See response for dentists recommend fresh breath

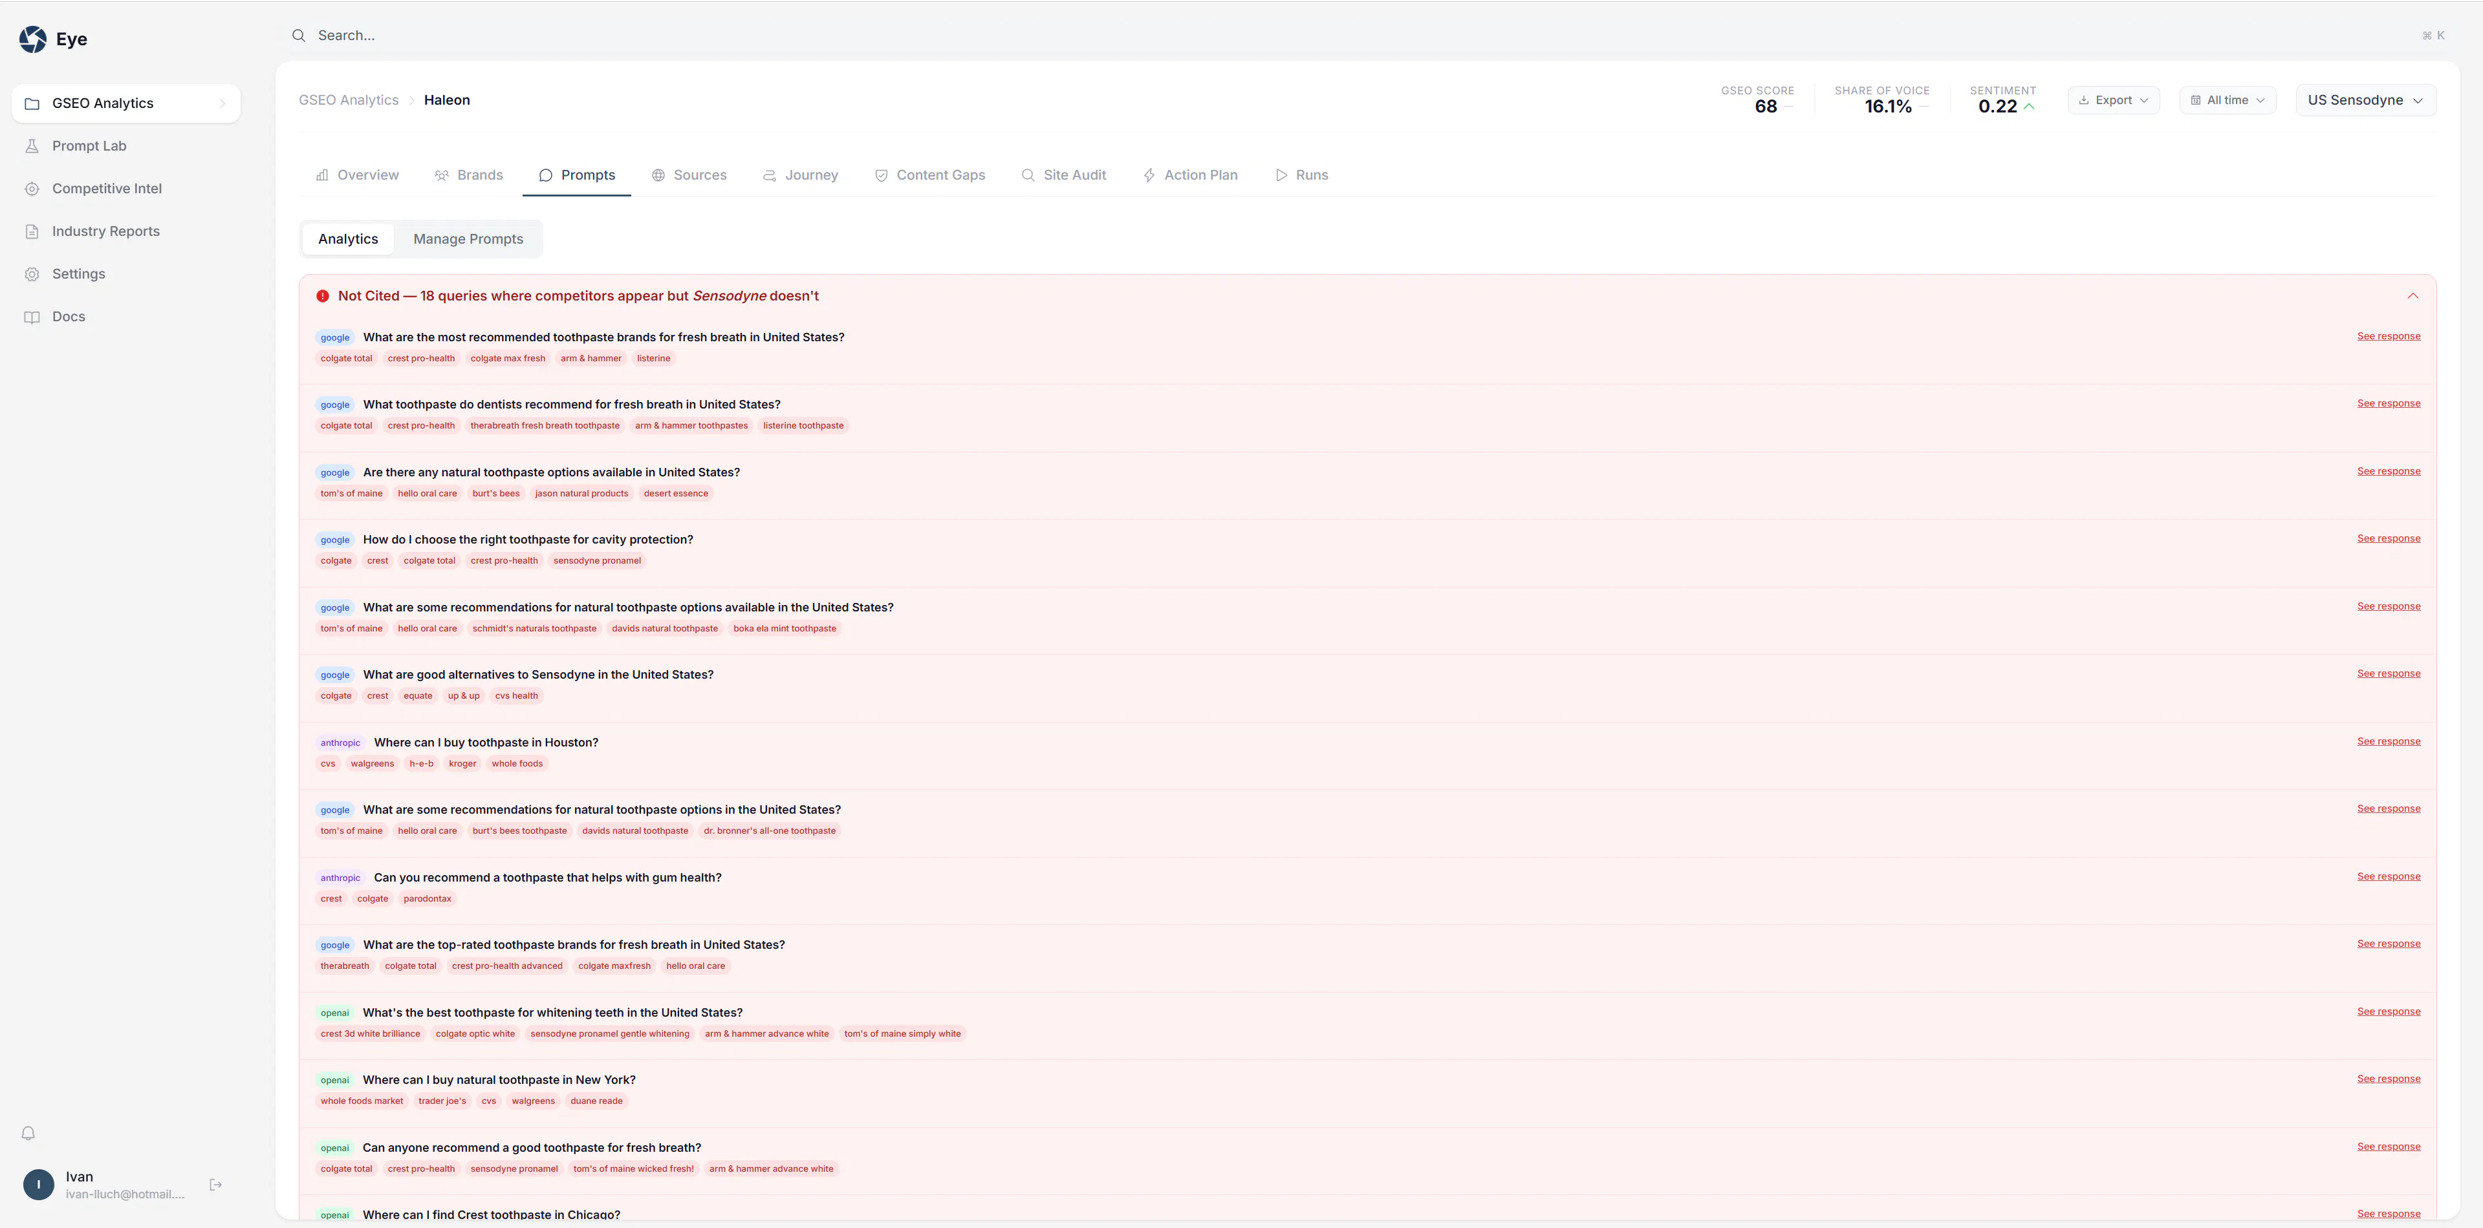[2389, 403]
